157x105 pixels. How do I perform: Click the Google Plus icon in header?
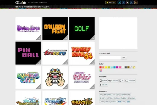click(x=127, y=2)
